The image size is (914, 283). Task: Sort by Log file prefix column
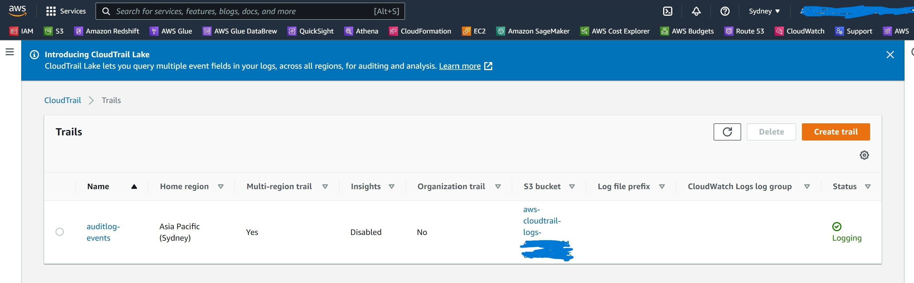point(662,187)
